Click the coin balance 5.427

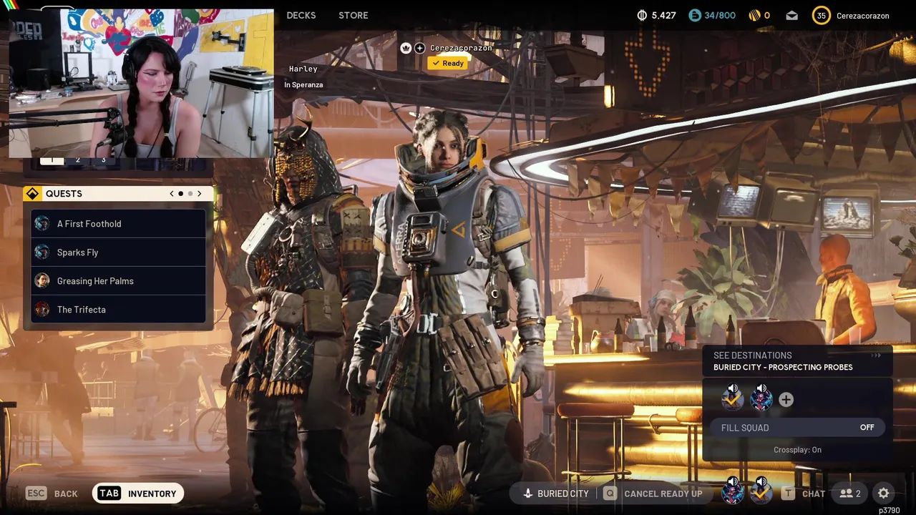click(x=656, y=15)
